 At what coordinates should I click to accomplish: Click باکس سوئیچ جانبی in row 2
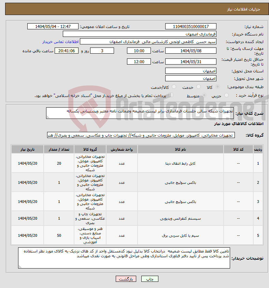[x=180, y=182]
